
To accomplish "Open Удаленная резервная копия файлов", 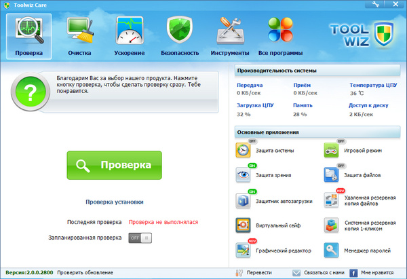I will pos(331,200).
